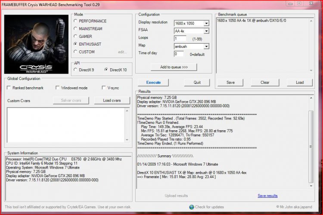Screen dimensions: 323x215
Task: Click the 'Recorded/Played Tris ratio: 0.95' line
Action: point(166,139)
